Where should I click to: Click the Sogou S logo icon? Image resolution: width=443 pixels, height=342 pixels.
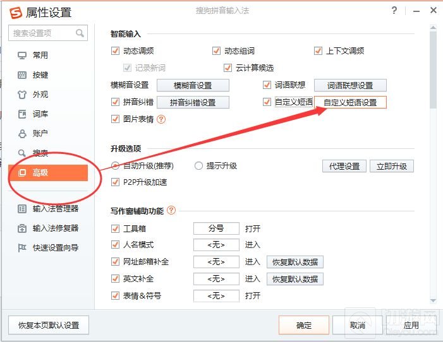click(x=16, y=13)
